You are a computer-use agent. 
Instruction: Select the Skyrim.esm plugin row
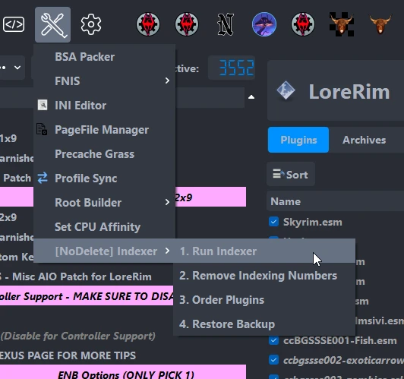point(335,222)
